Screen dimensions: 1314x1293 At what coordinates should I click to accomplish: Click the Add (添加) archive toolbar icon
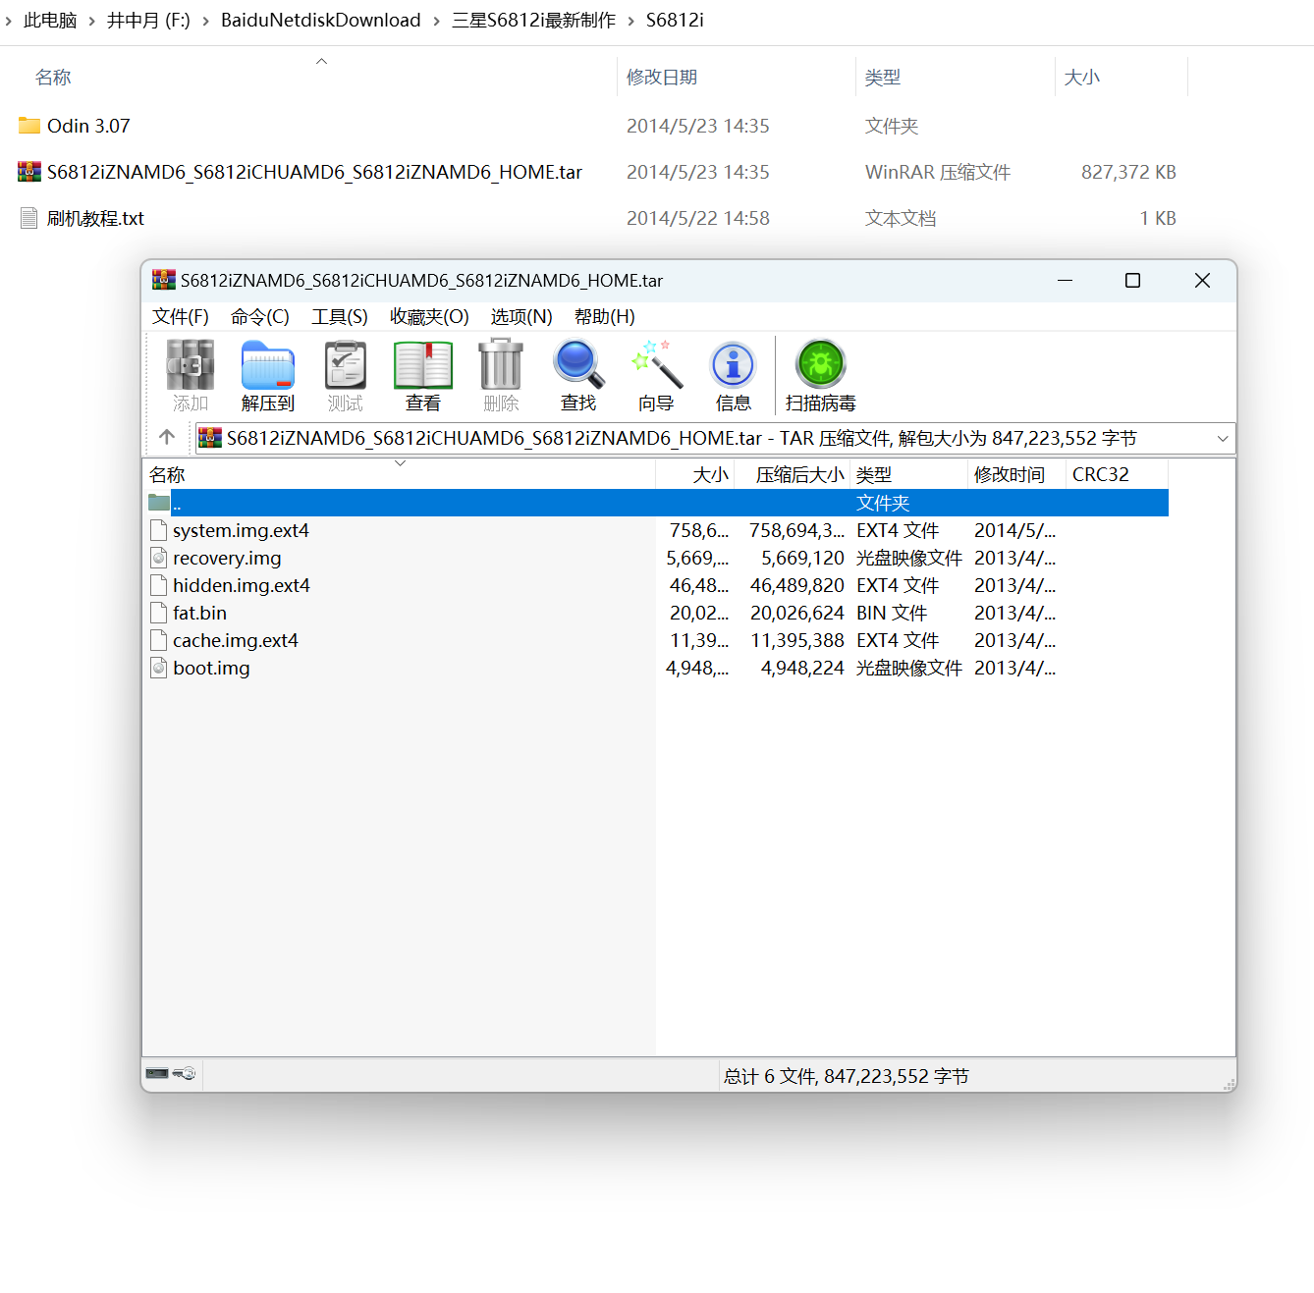(190, 365)
